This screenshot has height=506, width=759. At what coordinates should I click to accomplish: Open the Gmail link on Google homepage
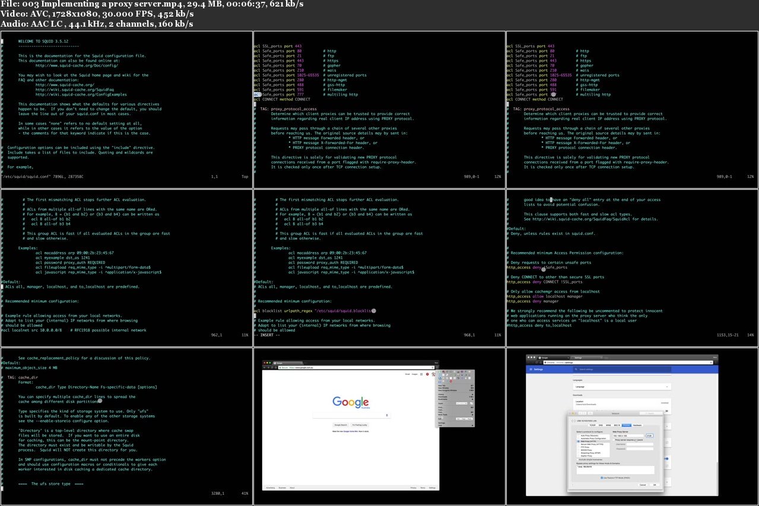(x=408, y=374)
